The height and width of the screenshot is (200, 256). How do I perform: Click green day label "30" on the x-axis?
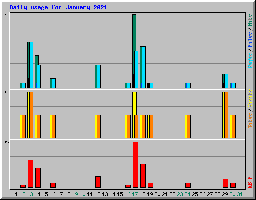232,194
